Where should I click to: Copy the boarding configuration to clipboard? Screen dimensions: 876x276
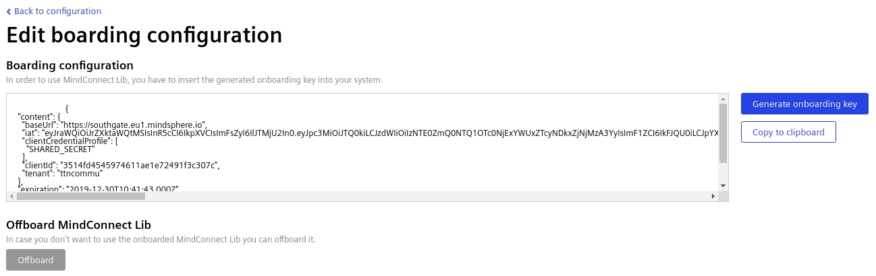[788, 132]
